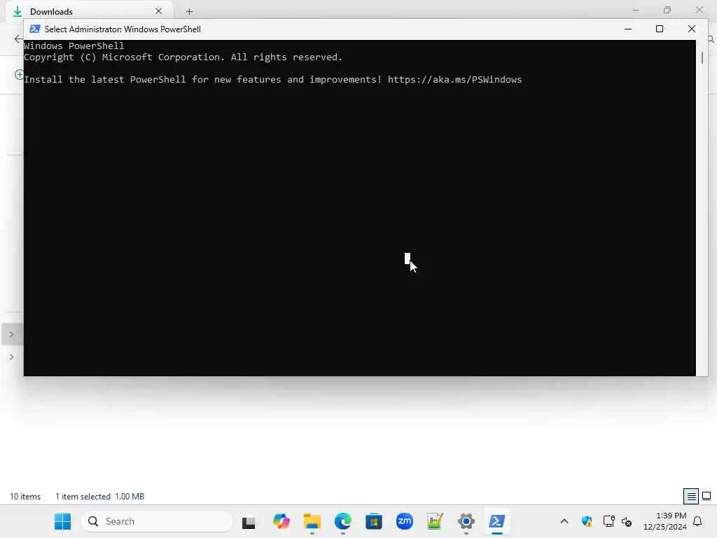Launch Microsoft Edge from taskbar

pyautogui.click(x=342, y=521)
